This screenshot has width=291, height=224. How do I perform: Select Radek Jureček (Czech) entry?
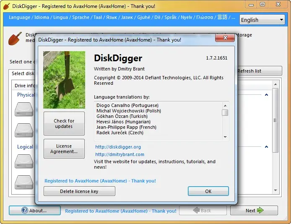[120, 133]
